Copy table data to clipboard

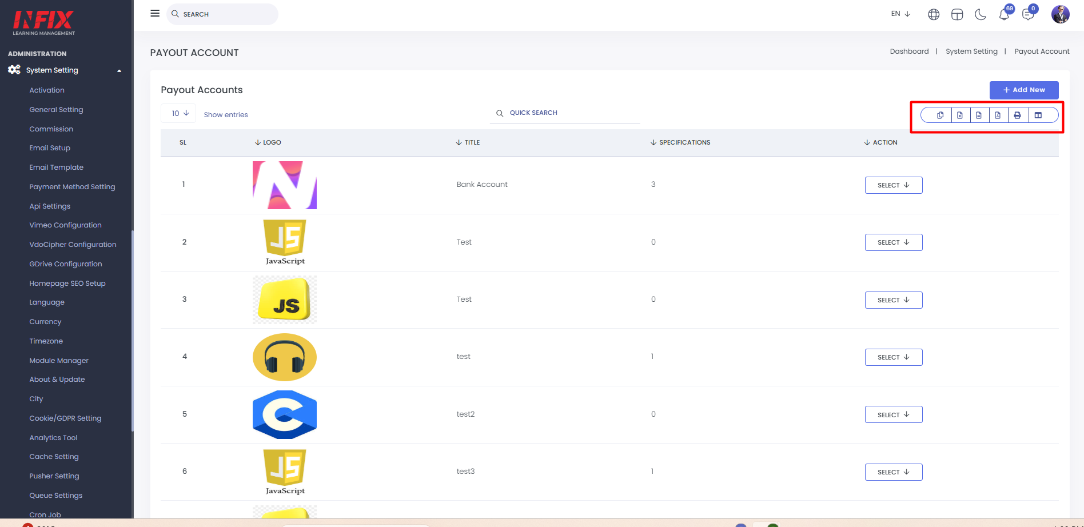pyautogui.click(x=940, y=115)
